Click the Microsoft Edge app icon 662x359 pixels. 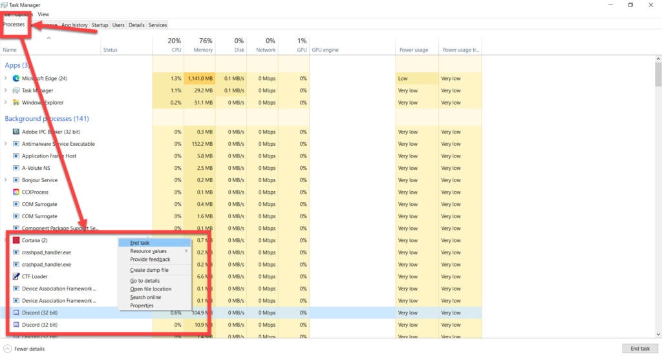[x=16, y=78]
